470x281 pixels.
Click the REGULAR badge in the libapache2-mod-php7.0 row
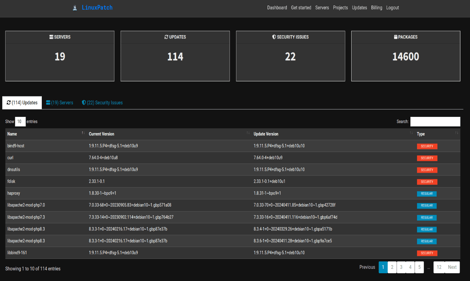427,206
